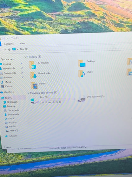Select Documents under Quick access

pyautogui.click(x=10, y=73)
